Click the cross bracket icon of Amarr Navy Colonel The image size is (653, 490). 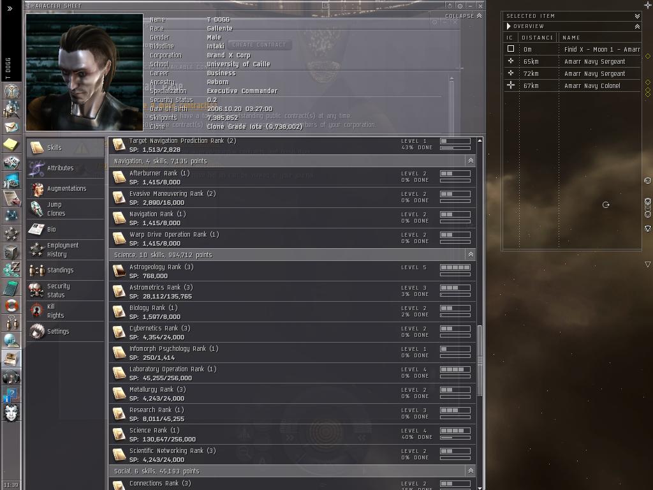(511, 85)
